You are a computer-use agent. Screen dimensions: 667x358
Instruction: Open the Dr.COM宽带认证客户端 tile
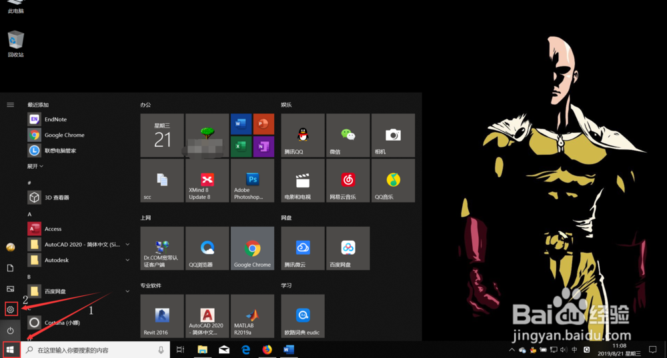pos(162,248)
